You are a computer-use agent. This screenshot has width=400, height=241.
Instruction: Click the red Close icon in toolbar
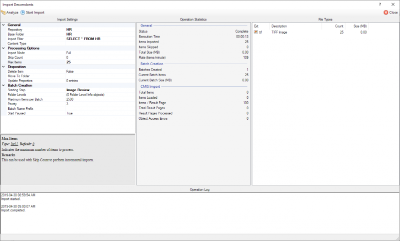(x=386, y=12)
